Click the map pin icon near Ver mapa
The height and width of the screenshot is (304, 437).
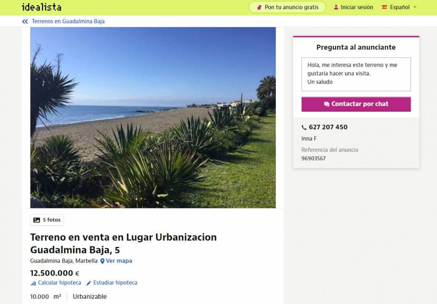pyautogui.click(x=102, y=261)
